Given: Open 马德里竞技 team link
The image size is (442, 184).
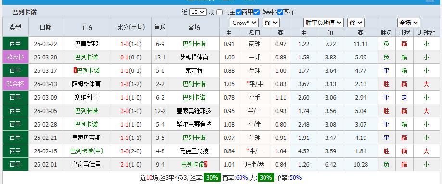Looking at the screenshot, I should (194, 151).
